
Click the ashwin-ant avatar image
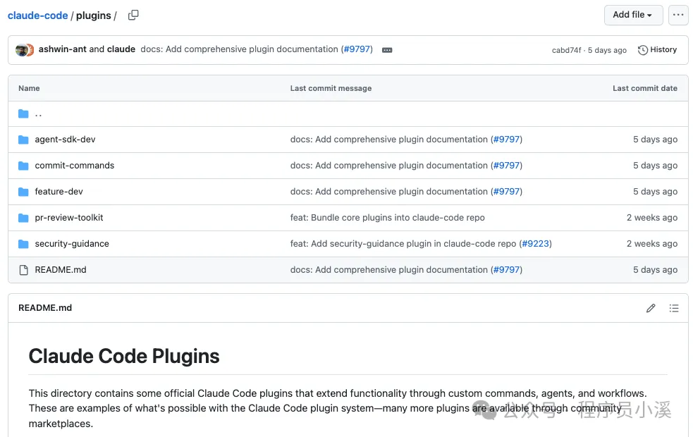[22, 50]
